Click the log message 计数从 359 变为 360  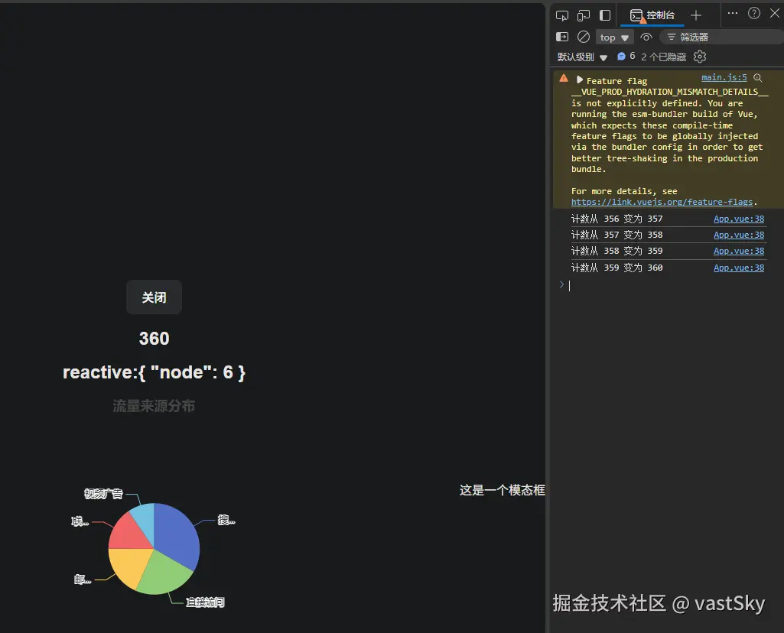click(x=617, y=268)
